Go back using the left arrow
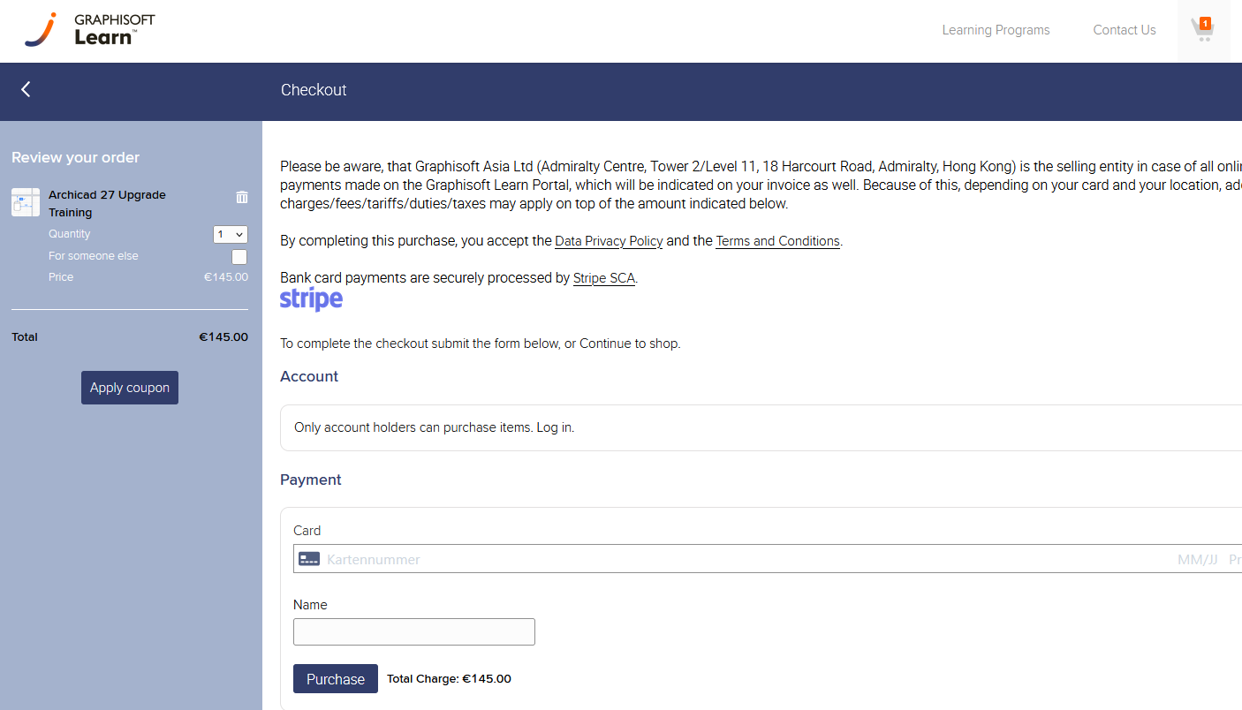This screenshot has height=710, width=1242. (x=26, y=89)
